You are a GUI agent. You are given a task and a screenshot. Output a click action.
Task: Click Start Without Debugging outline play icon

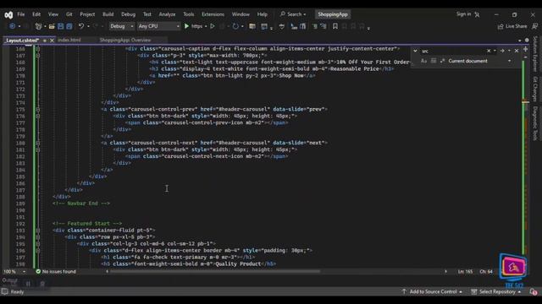click(x=213, y=26)
